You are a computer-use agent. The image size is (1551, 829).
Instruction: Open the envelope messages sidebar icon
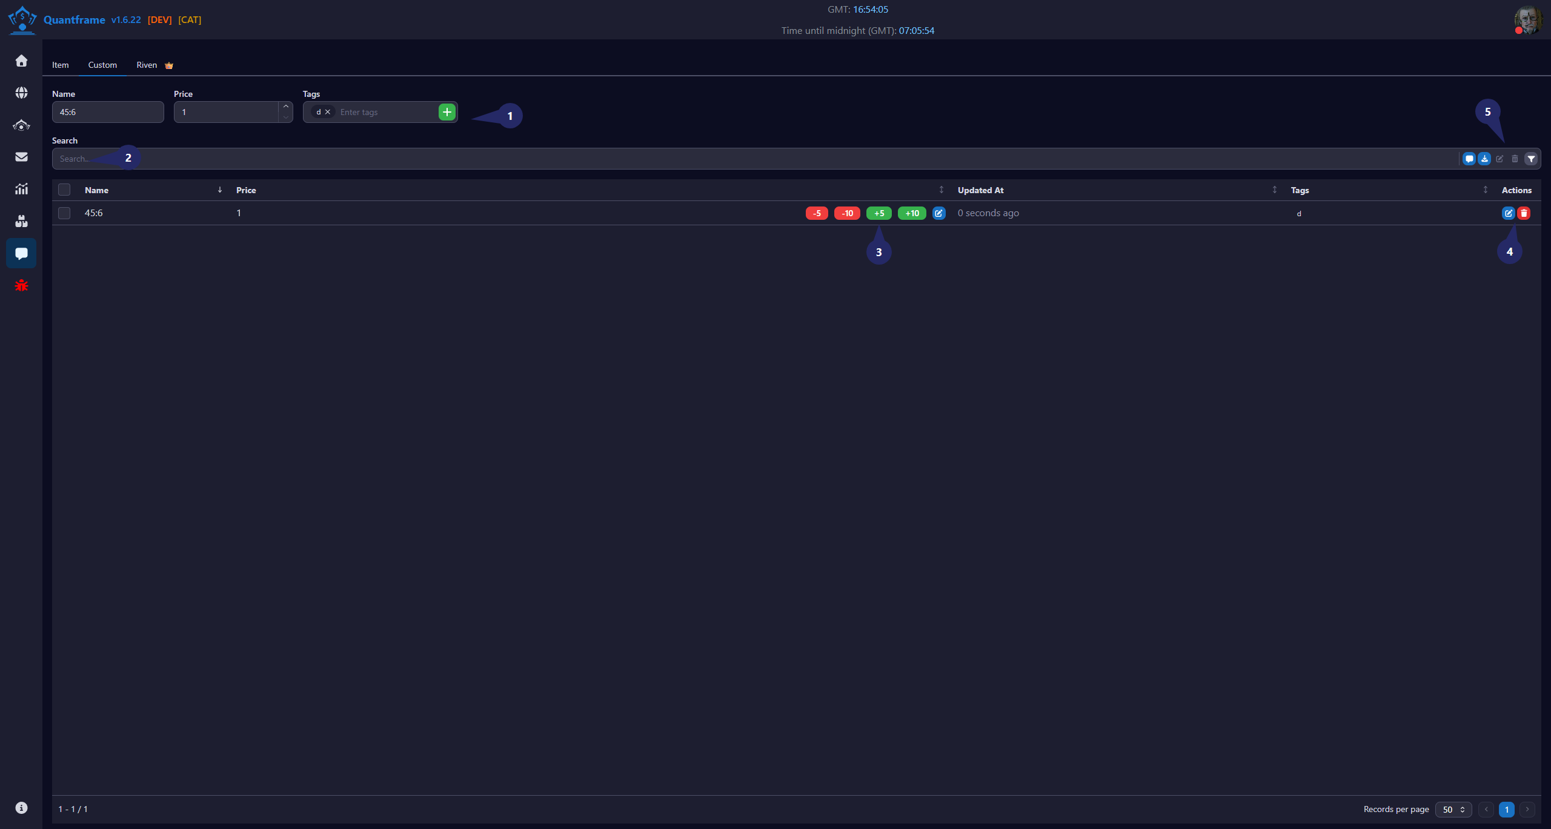[21, 157]
